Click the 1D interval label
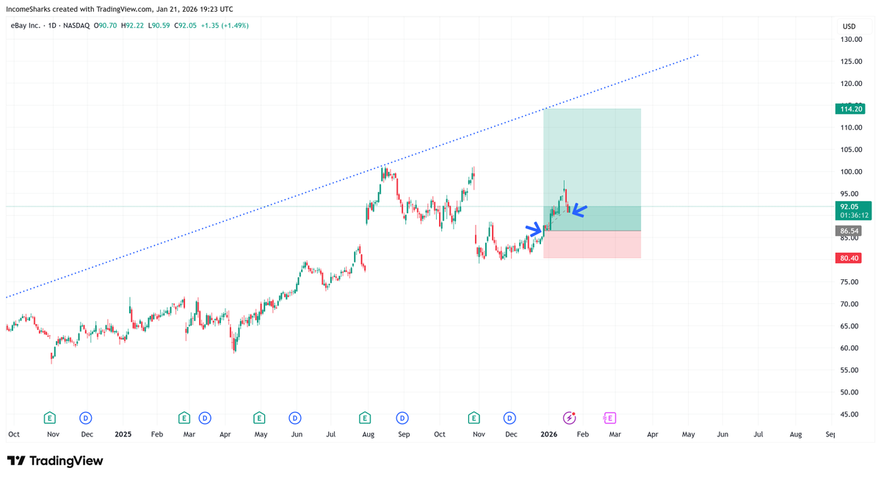Image resolution: width=881 pixels, height=479 pixels. 52,26
